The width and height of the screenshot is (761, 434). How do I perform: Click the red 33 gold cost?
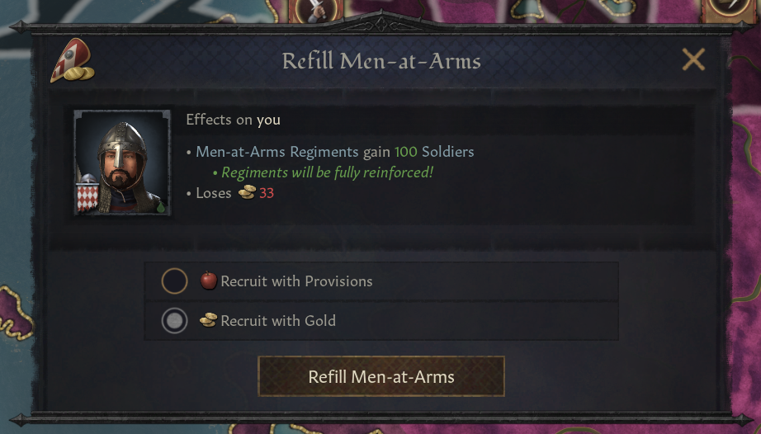pyautogui.click(x=267, y=193)
